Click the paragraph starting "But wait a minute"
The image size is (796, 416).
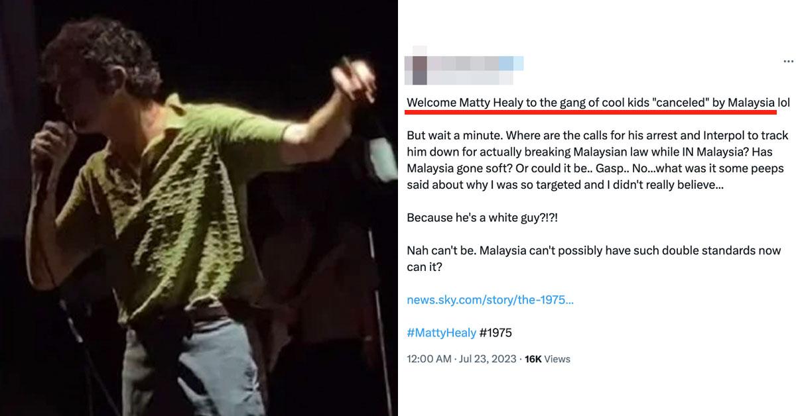597,160
